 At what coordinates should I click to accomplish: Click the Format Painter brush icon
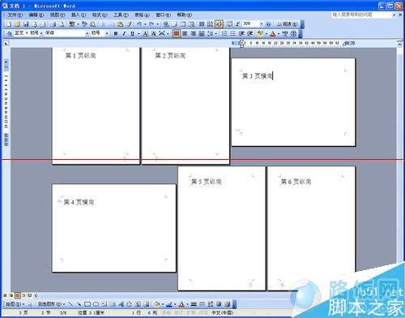pos(129,24)
